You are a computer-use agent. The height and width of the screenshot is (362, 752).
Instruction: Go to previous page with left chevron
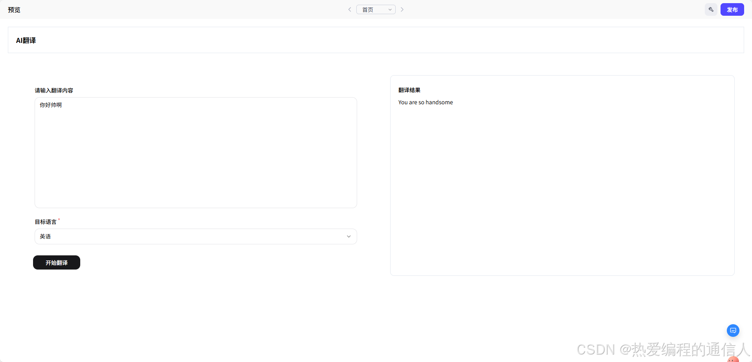(x=350, y=9)
